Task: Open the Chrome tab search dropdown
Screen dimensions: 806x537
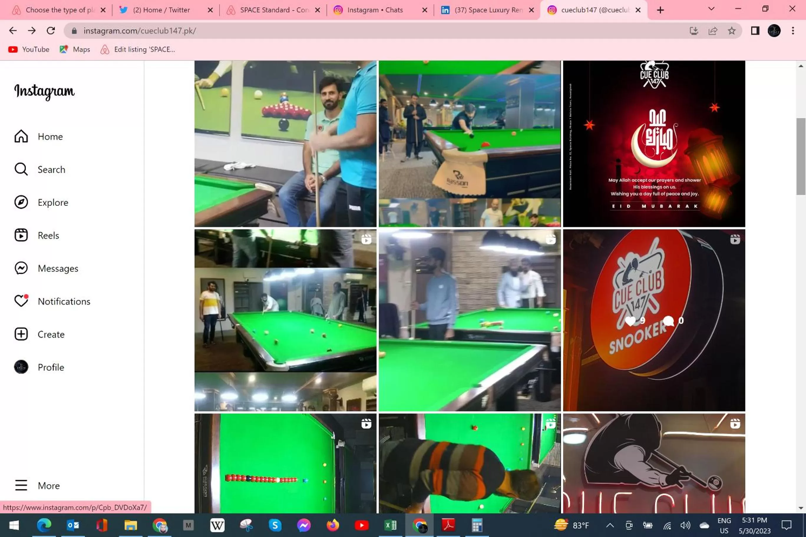Action: click(711, 9)
